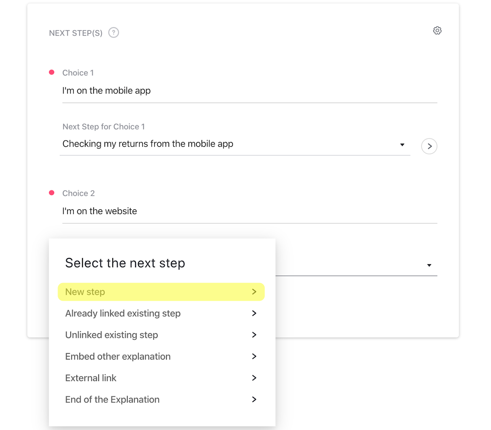Pick Embed other explanation
491x430 pixels.
(x=118, y=356)
